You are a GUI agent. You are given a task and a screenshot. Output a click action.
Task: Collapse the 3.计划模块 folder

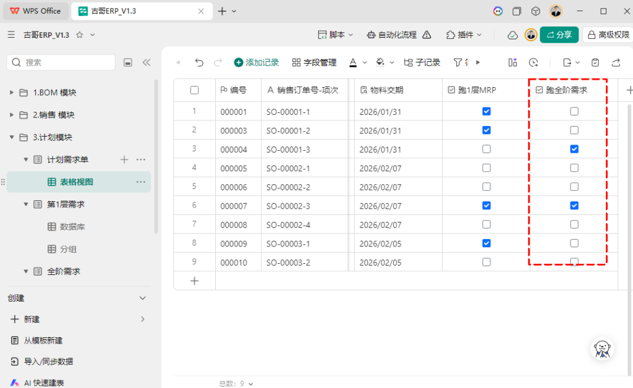point(11,137)
